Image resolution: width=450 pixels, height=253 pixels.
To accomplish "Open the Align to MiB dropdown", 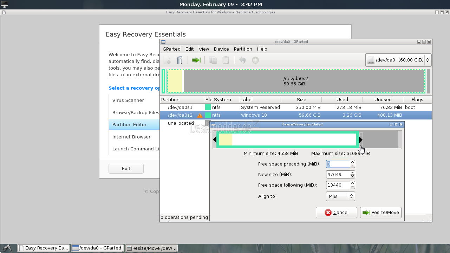I will [340, 196].
